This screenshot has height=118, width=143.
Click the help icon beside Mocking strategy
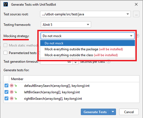138,36
